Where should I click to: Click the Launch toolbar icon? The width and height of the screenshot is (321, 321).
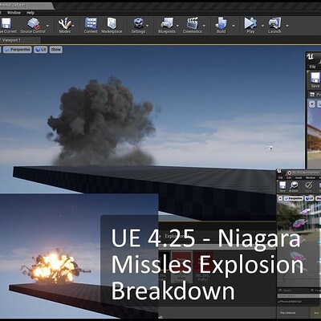(x=274, y=23)
